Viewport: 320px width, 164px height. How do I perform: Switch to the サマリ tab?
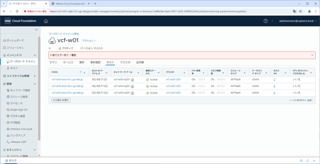pyautogui.click(x=53, y=62)
